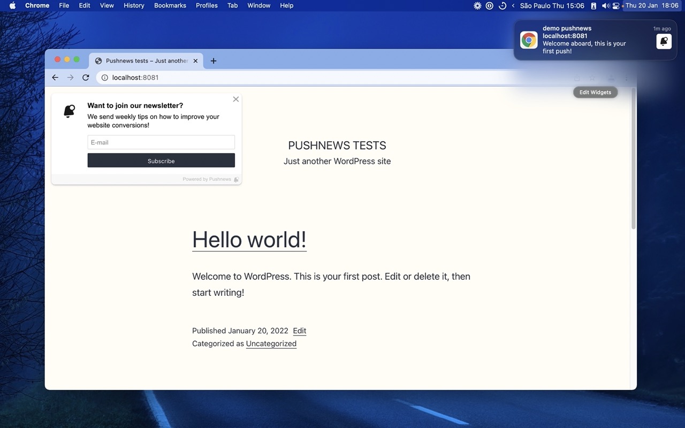685x428 pixels.
Task: Click the Welcome to WordPress paragraph
Action: pos(331,285)
